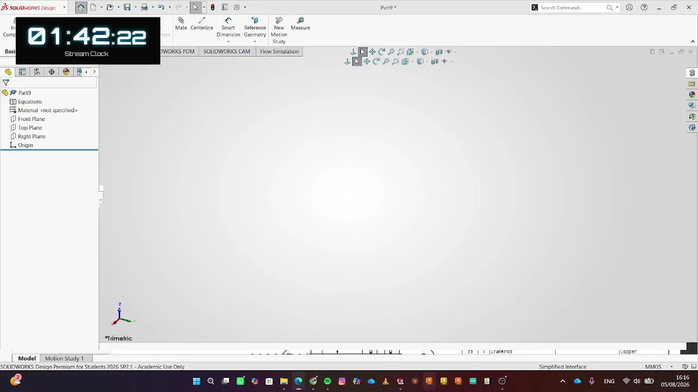This screenshot has width=698, height=392.
Task: Open File Properties list icon
Action: tap(224, 7)
